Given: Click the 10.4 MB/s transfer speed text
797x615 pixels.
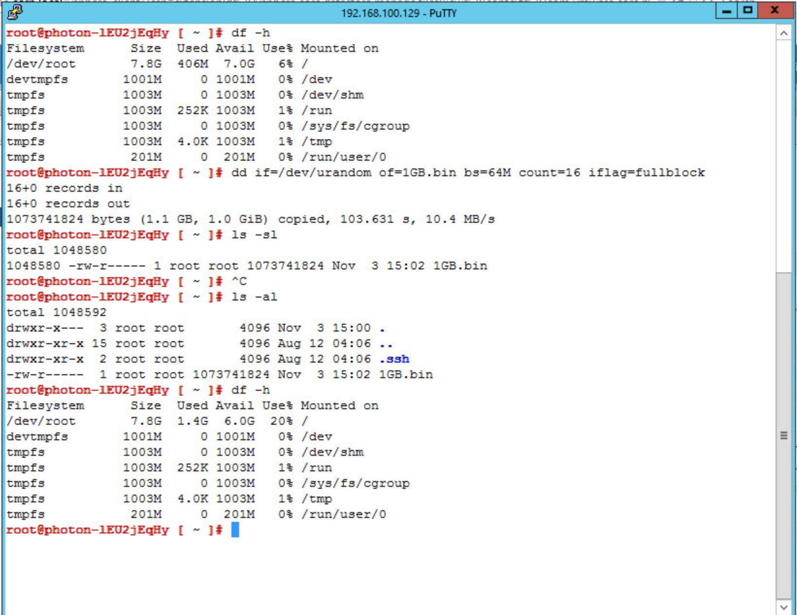Looking at the screenshot, I should (x=460, y=219).
